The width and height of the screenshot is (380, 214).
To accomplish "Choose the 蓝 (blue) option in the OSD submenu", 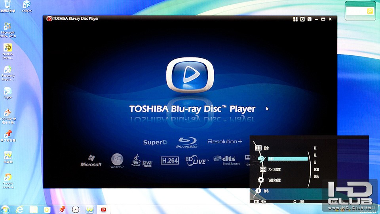I will [x=315, y=162].
